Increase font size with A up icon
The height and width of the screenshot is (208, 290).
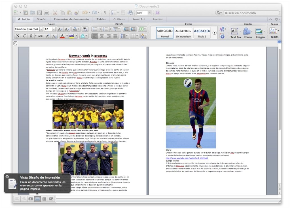coord(60,29)
